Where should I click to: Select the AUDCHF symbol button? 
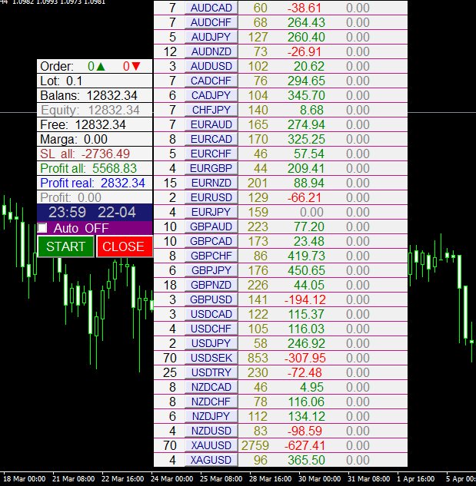tap(211, 22)
